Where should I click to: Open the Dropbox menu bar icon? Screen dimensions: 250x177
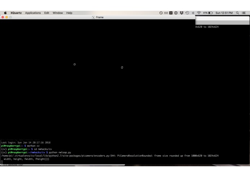(x=181, y=13)
